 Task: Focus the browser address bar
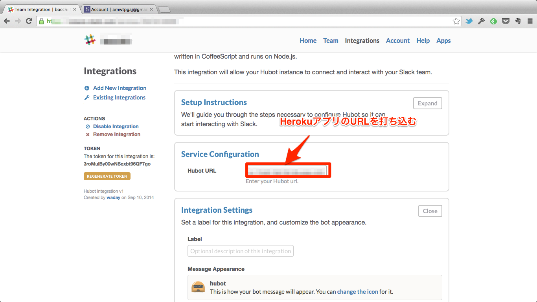click(249, 21)
